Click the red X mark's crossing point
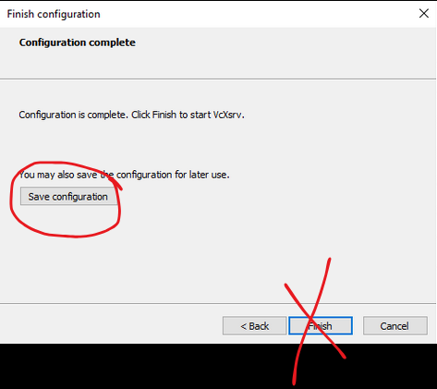The width and height of the screenshot is (437, 389). pyautogui.click(x=311, y=317)
